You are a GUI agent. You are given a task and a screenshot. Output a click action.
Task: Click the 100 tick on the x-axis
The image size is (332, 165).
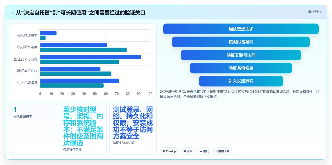(150, 94)
